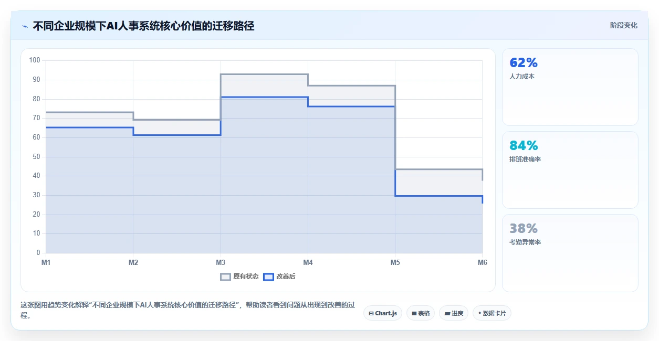Click the blue trend icon beside the title
The image size is (659, 341).
(x=25, y=26)
